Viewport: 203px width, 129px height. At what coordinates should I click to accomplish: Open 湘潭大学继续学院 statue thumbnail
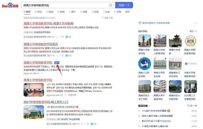145,41
